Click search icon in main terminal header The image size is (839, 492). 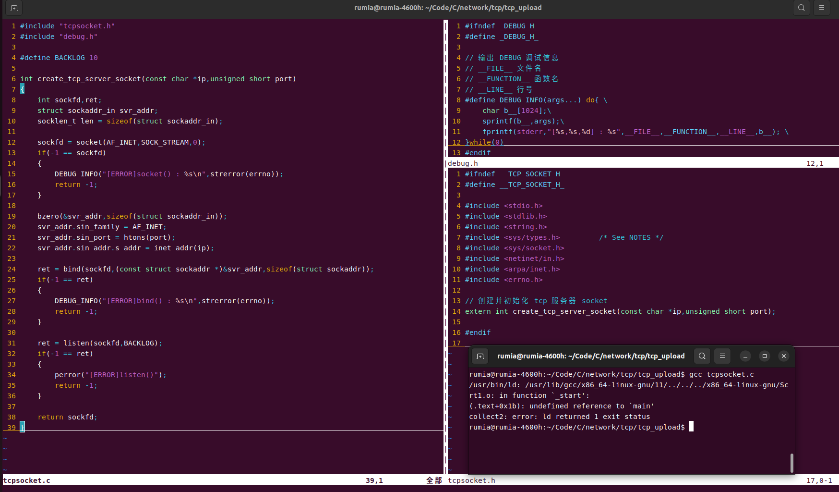802,8
